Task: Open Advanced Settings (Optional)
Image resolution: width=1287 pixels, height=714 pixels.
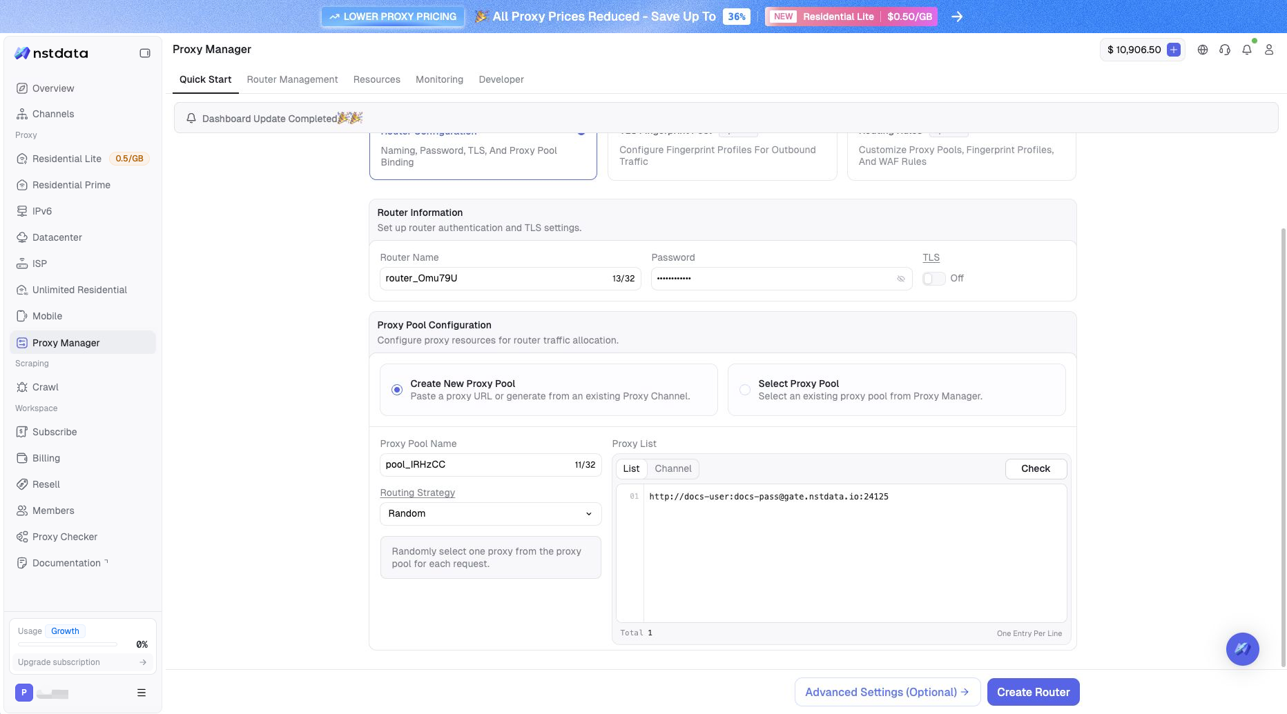Action: 888,692
